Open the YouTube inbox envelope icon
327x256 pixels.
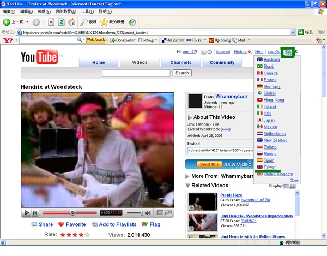pyautogui.click(x=203, y=52)
